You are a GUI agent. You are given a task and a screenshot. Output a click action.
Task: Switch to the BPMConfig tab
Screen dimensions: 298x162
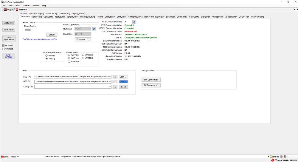[x=122, y=17]
